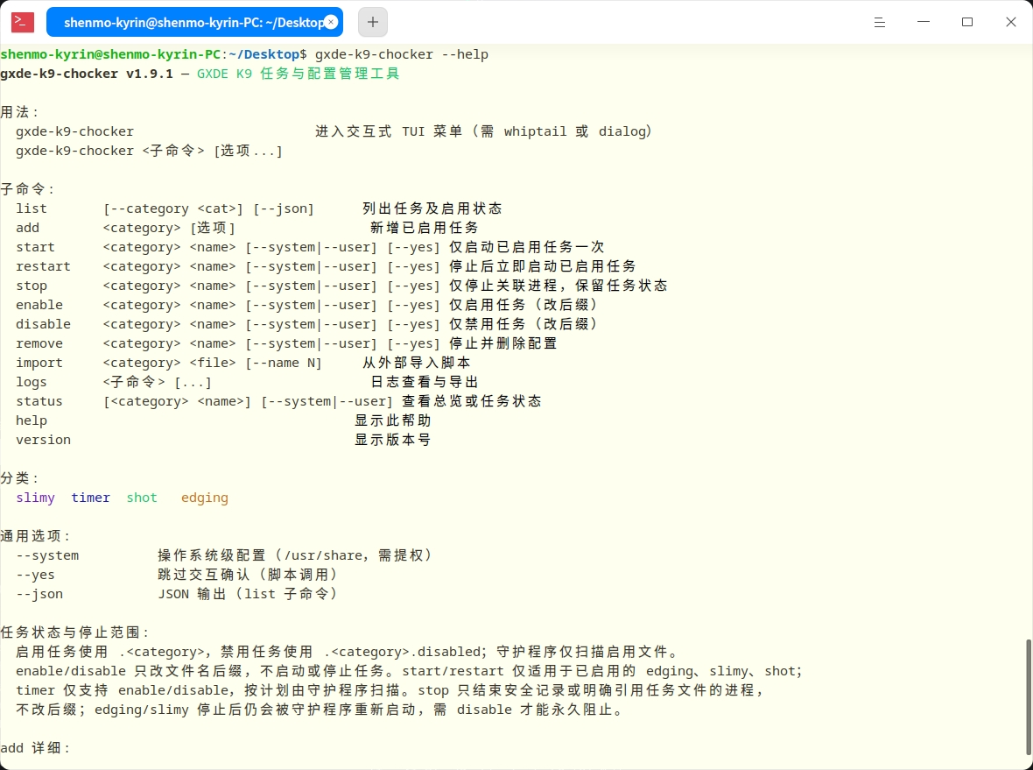Screen dimensions: 1033x770
Task: Click the 'disable' subcommand
Action: pyautogui.click(x=44, y=324)
